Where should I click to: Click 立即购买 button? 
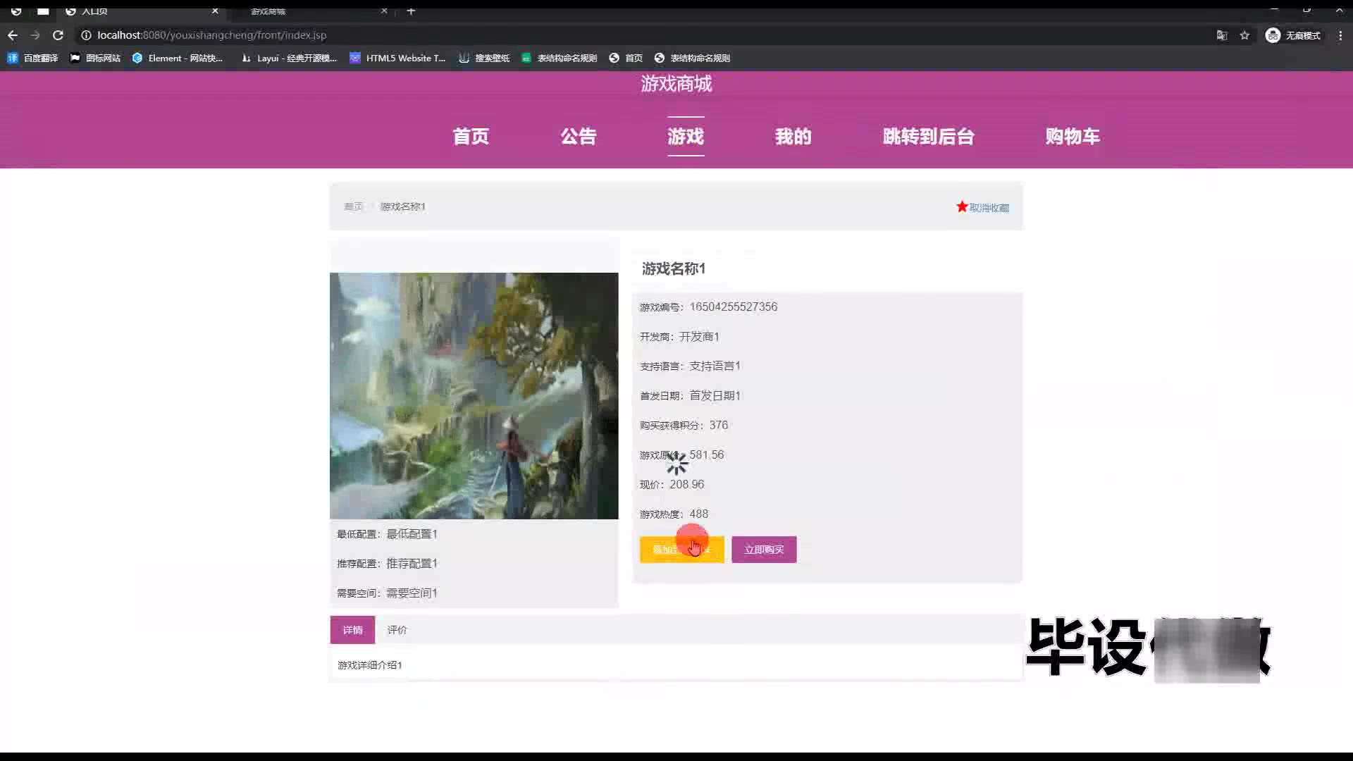[x=764, y=550]
